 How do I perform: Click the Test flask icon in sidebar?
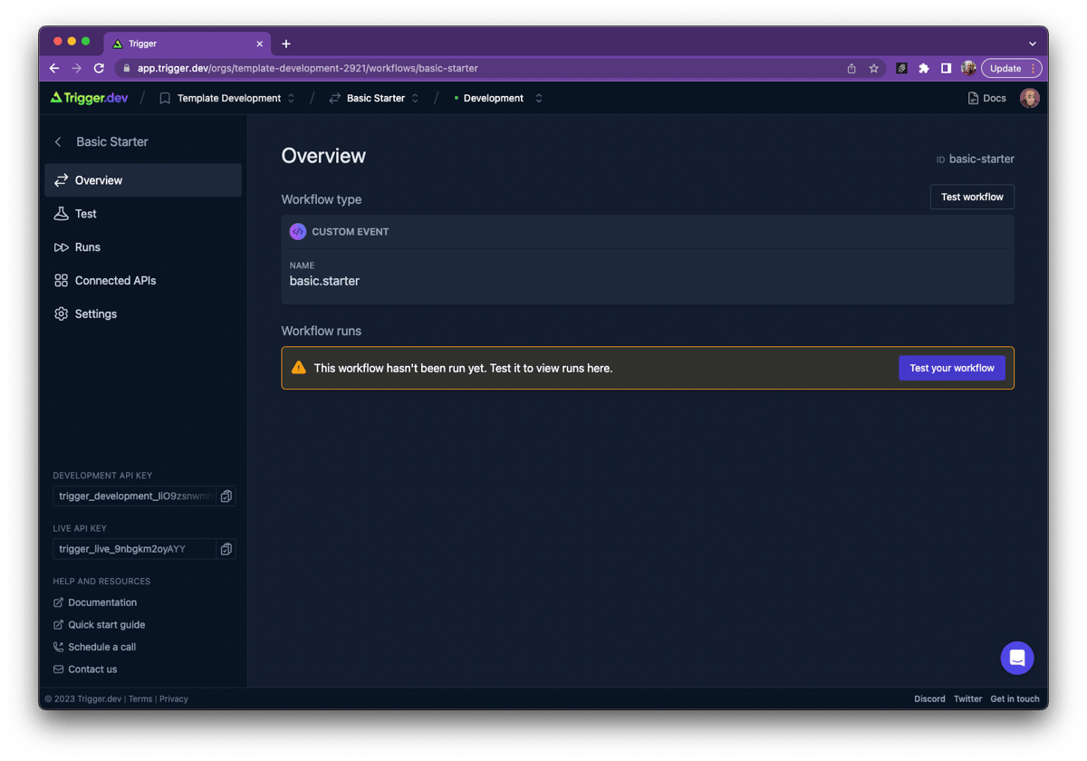pos(61,214)
